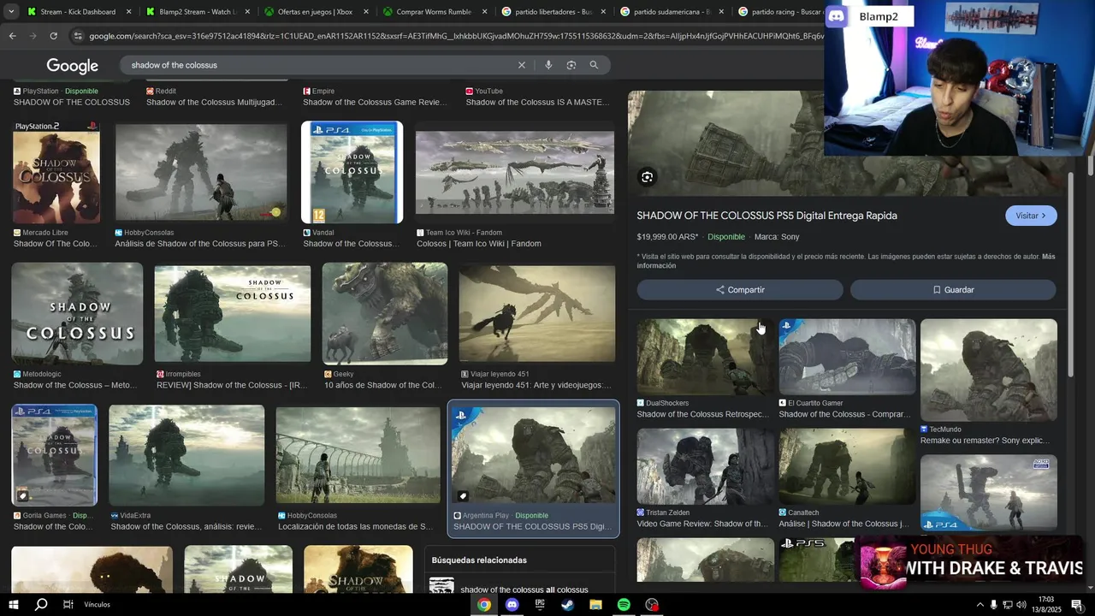Search inside image with the Lens icon on preview
The image size is (1095, 616).
pyautogui.click(x=648, y=177)
